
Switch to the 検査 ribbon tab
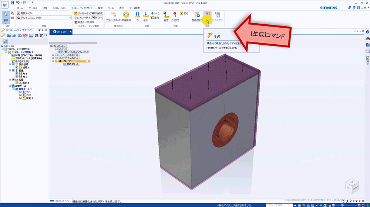pyautogui.click(x=100, y=8)
